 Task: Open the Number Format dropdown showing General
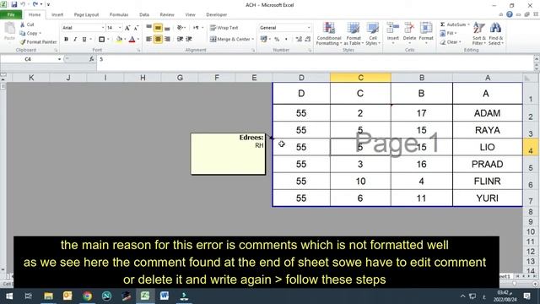point(309,28)
